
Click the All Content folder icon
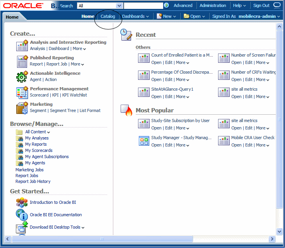[x=19, y=132]
